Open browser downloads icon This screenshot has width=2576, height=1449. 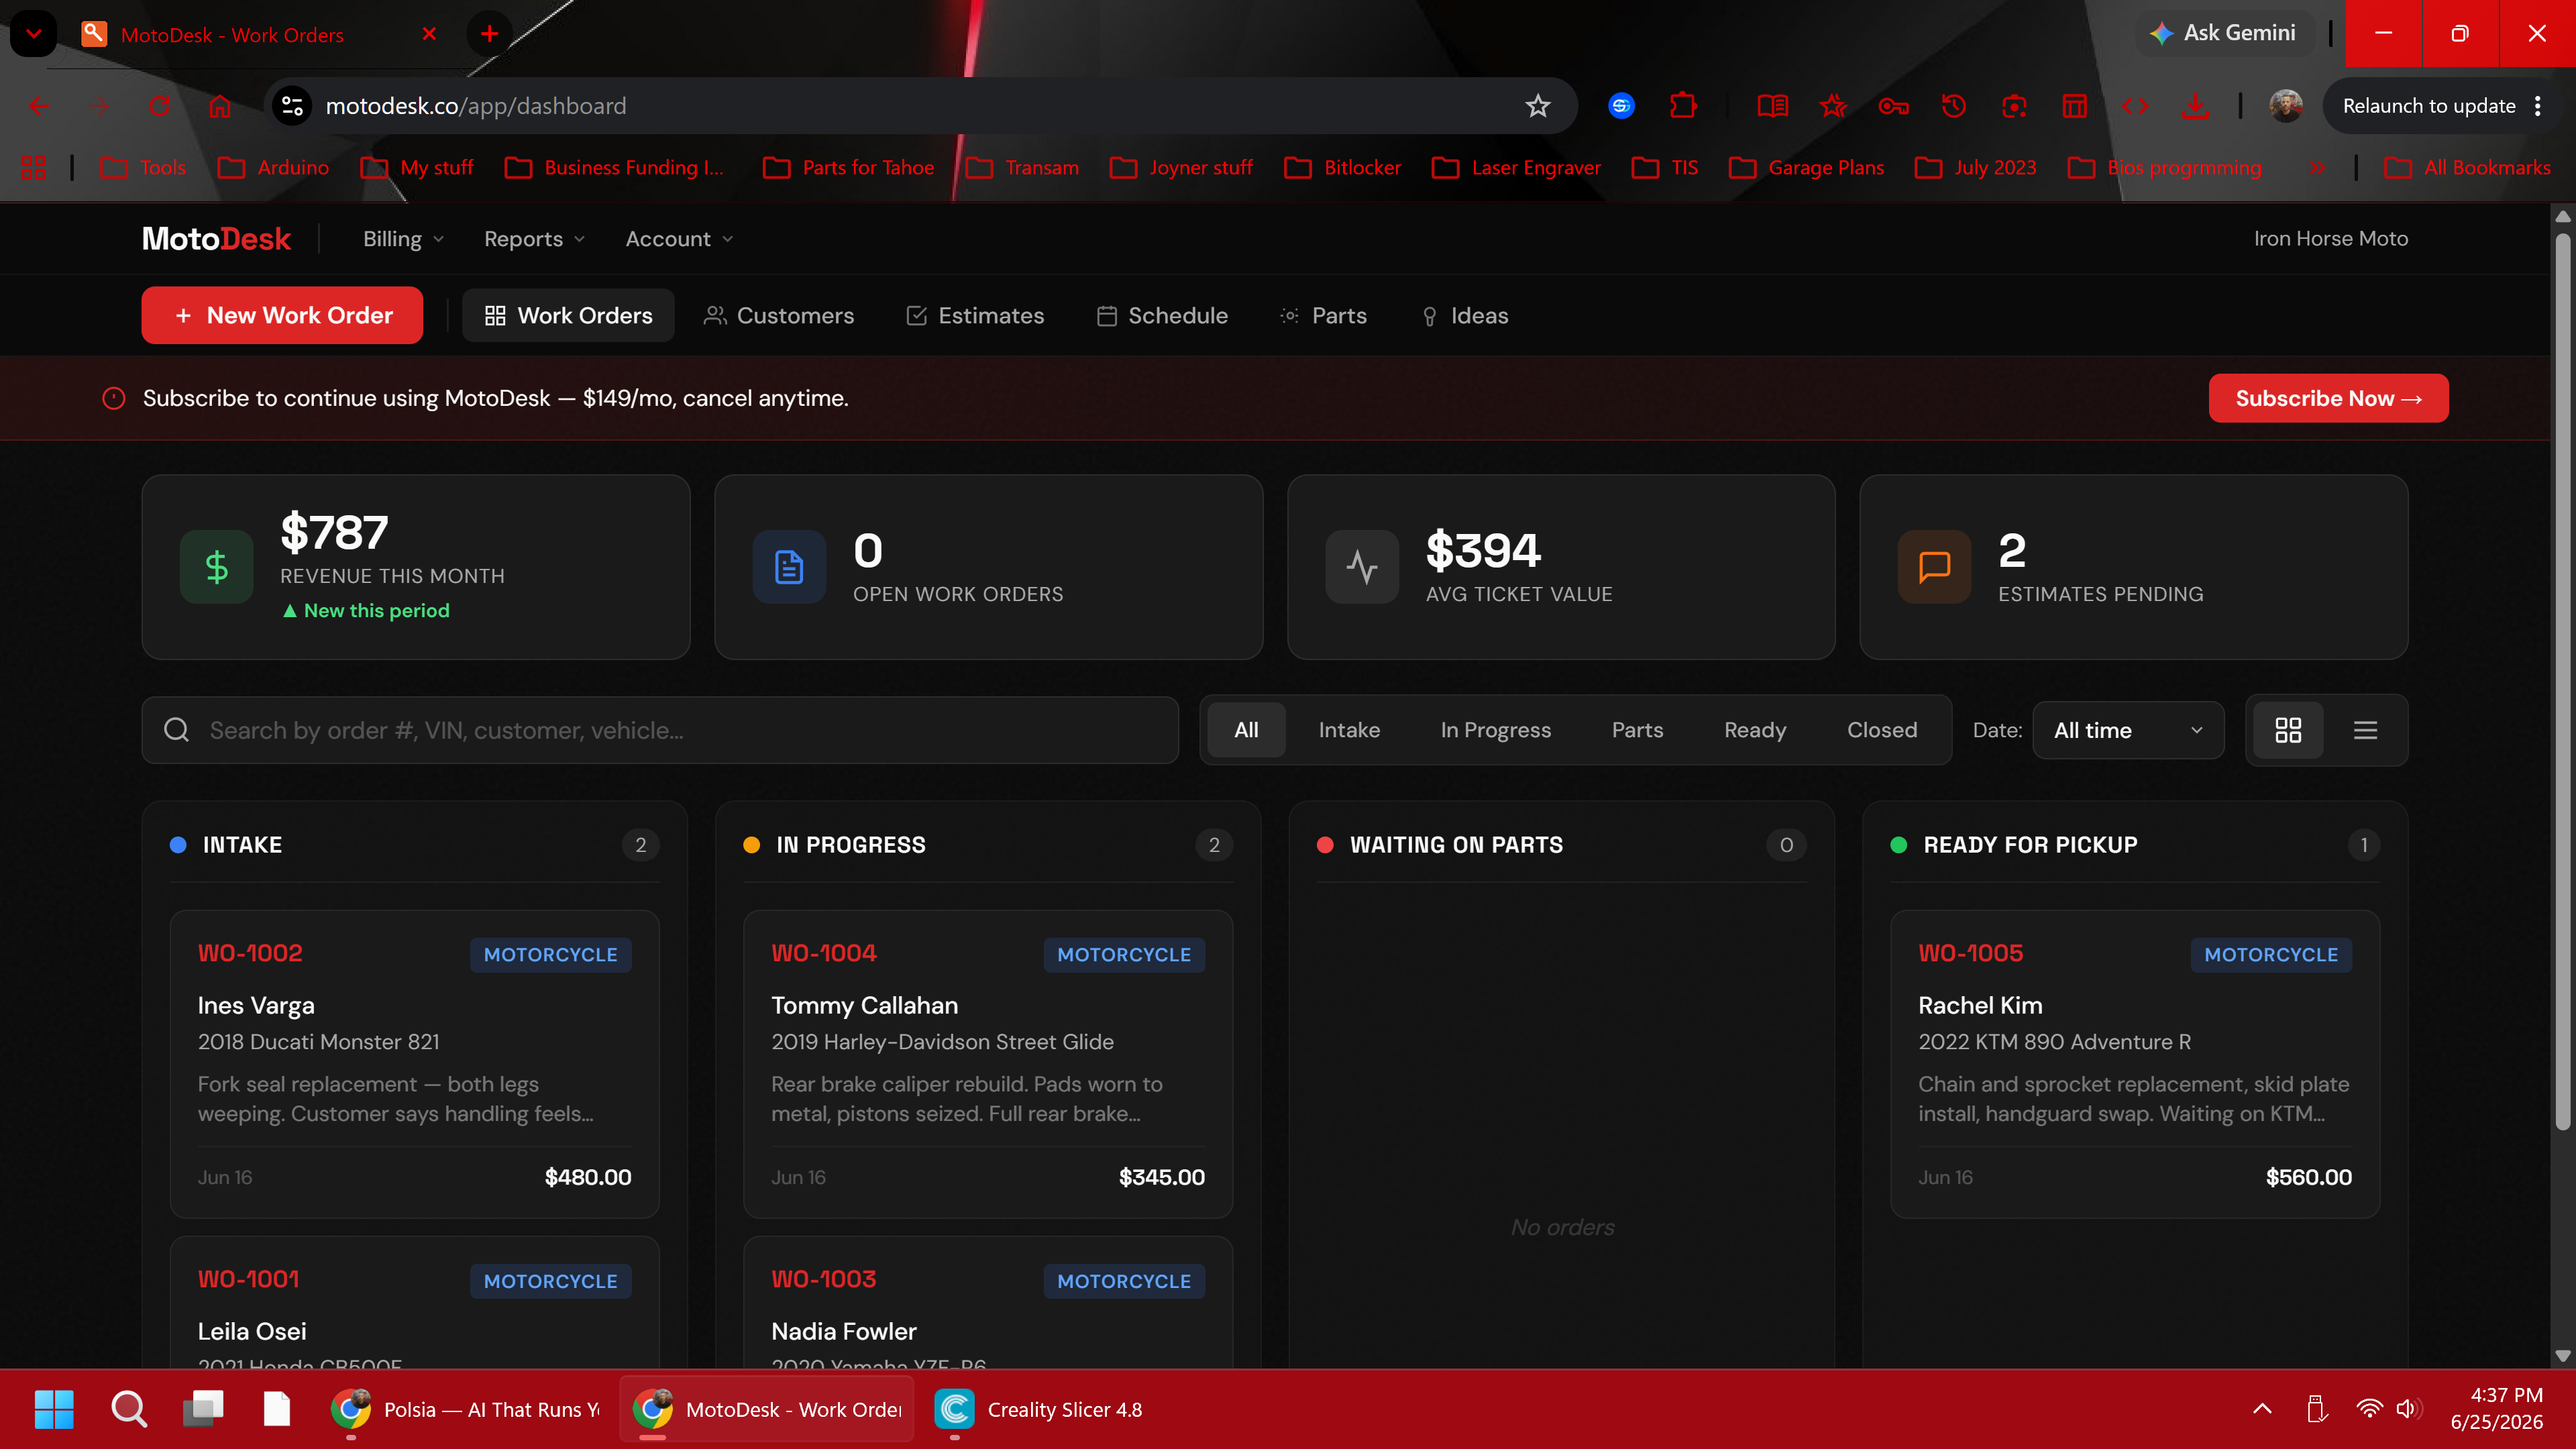pos(2195,106)
